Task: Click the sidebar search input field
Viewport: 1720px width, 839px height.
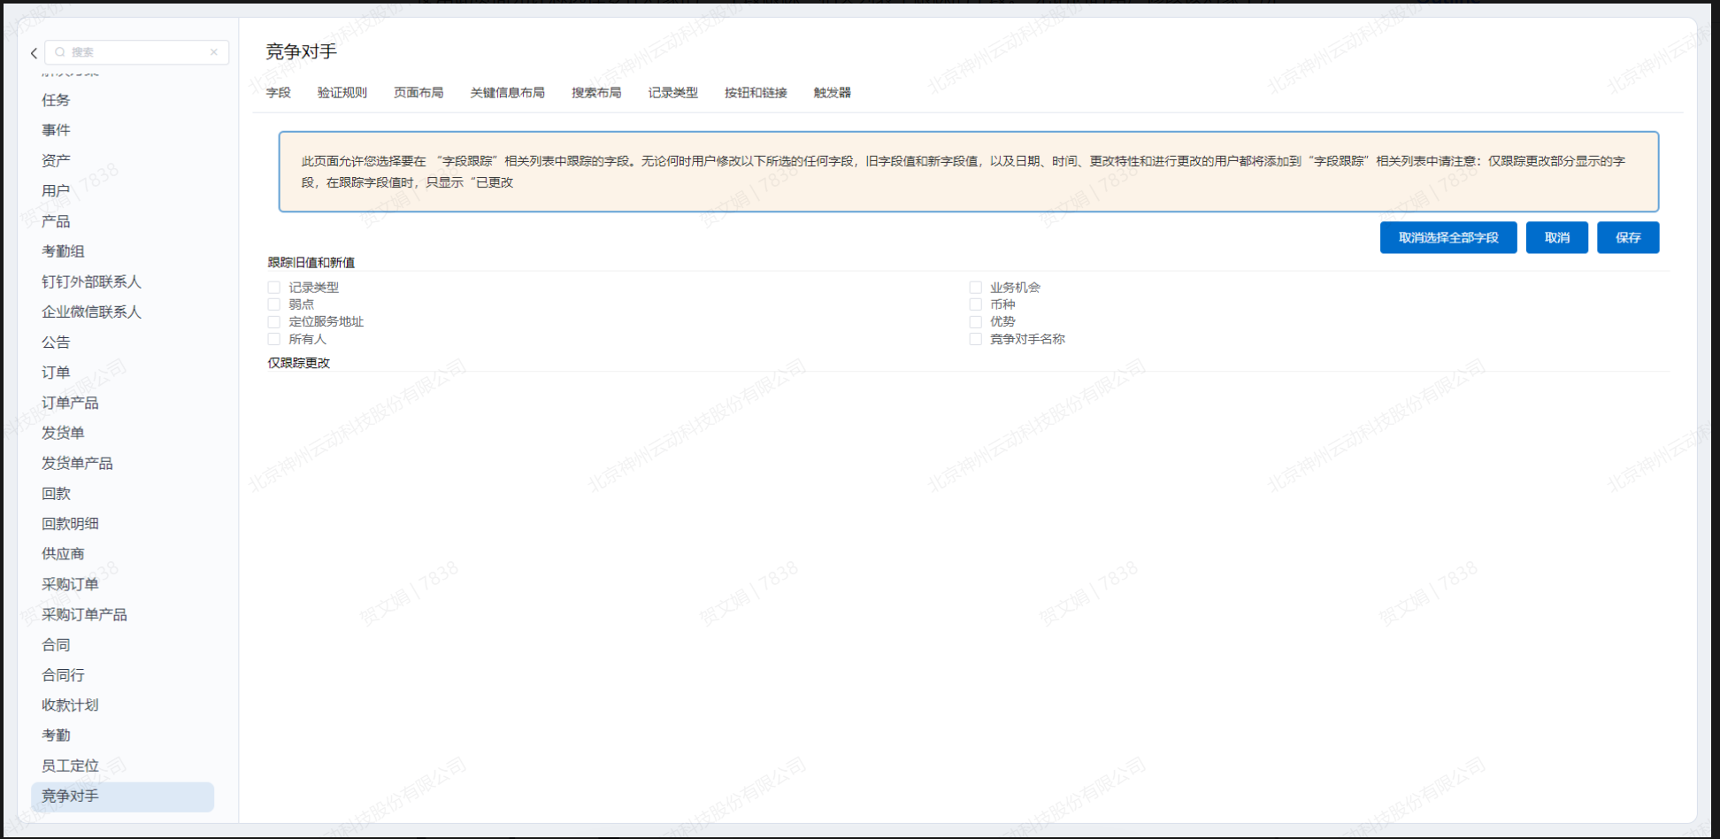Action: tap(137, 52)
